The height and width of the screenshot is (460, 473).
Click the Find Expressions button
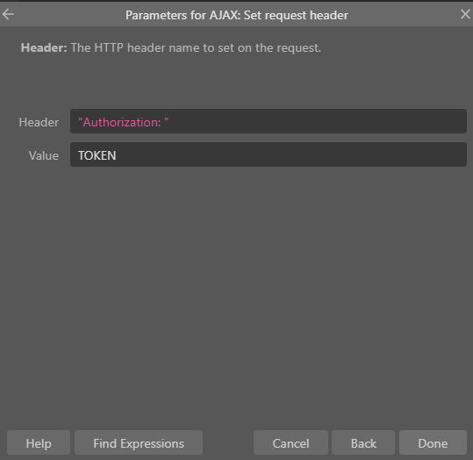click(x=139, y=442)
